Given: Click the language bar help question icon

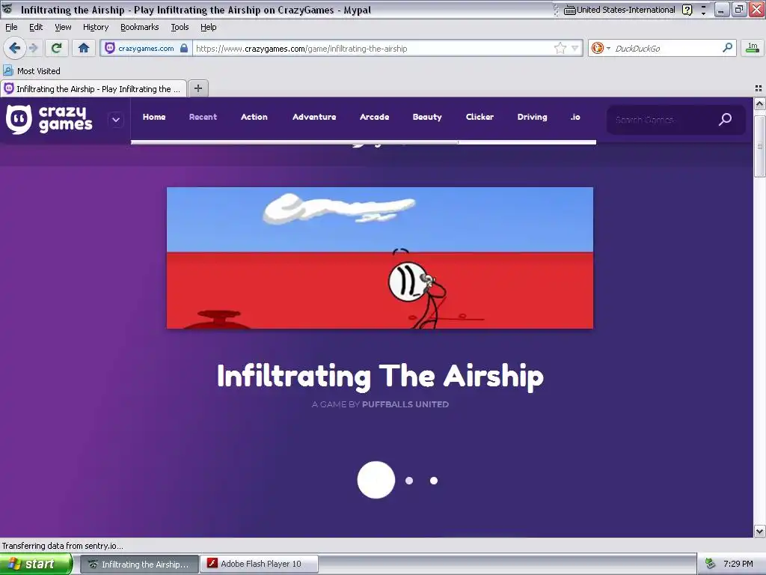Looking at the screenshot, I should [687, 10].
